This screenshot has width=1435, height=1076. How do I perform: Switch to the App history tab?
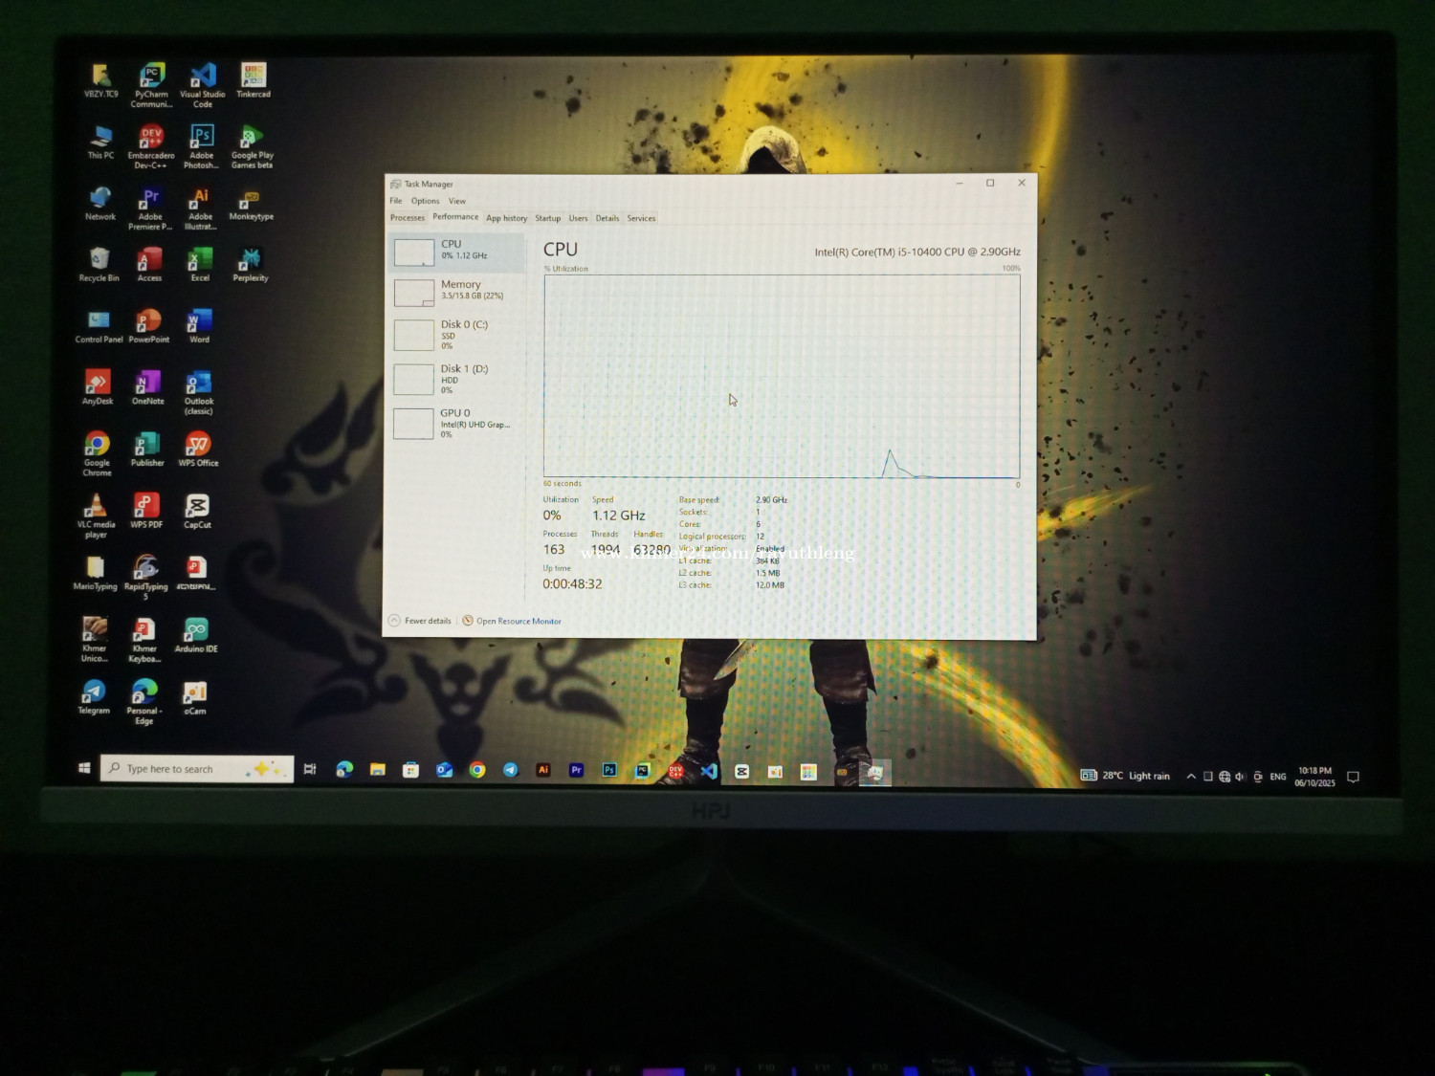[x=506, y=218]
